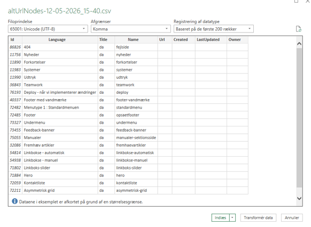Select the cell 'feedback-banner' in Name column
This screenshot has width=311, height=227.
pos(136,130)
